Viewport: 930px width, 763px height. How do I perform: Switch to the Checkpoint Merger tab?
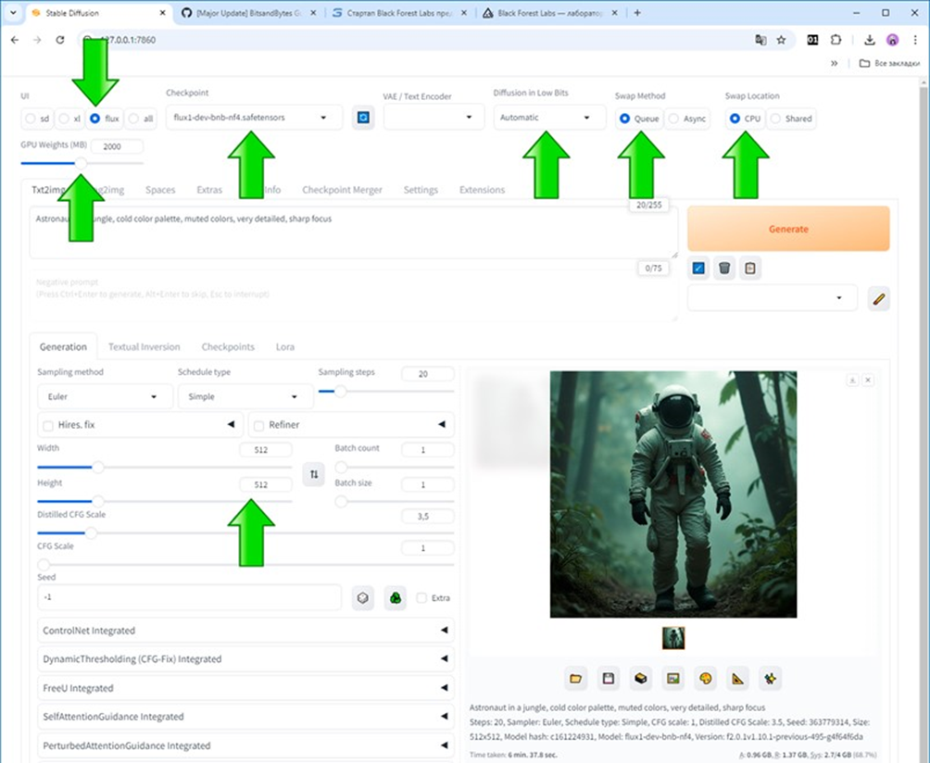click(x=342, y=190)
